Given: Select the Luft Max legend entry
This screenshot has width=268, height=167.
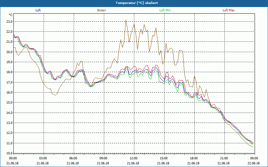Looking at the screenshot, I should (229, 10).
